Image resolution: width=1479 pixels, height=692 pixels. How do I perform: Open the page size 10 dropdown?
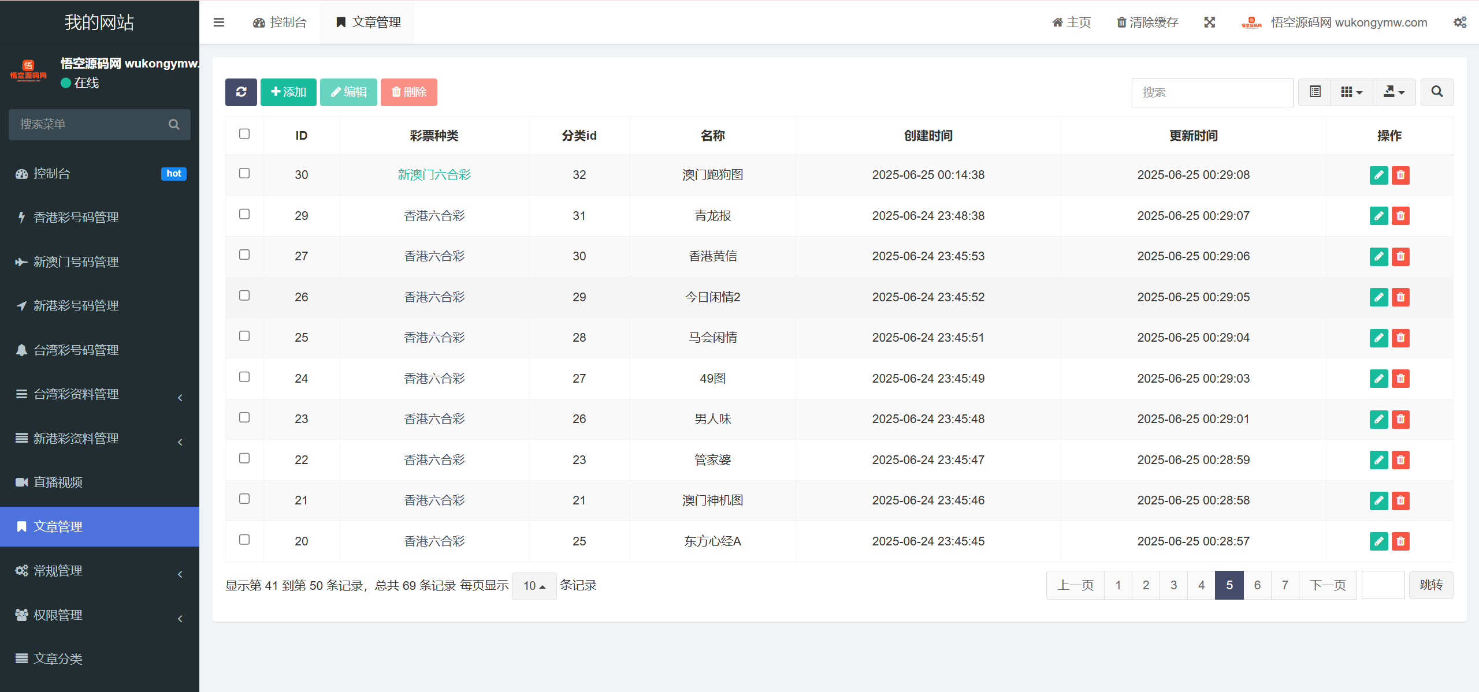[534, 586]
